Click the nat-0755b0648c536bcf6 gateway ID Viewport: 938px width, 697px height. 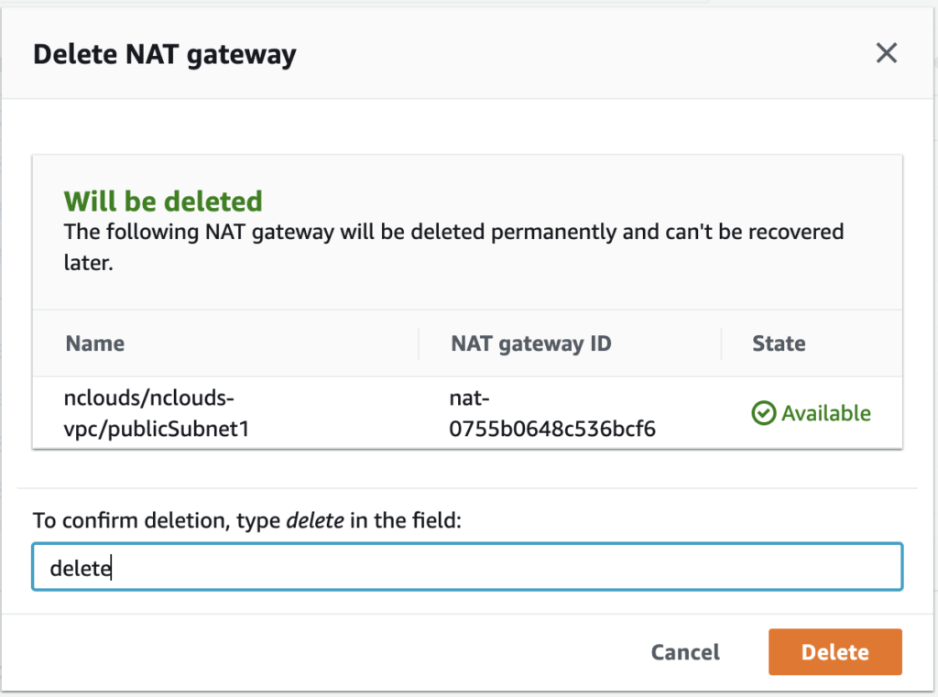pyautogui.click(x=552, y=413)
